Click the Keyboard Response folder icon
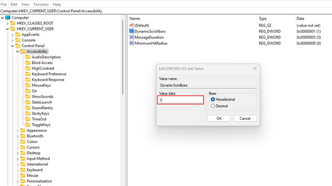 pos(27,80)
